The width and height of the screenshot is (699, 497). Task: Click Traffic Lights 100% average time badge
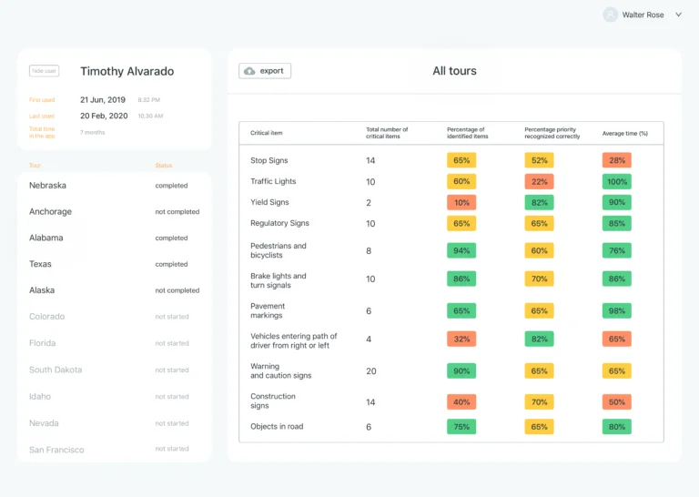coord(617,181)
